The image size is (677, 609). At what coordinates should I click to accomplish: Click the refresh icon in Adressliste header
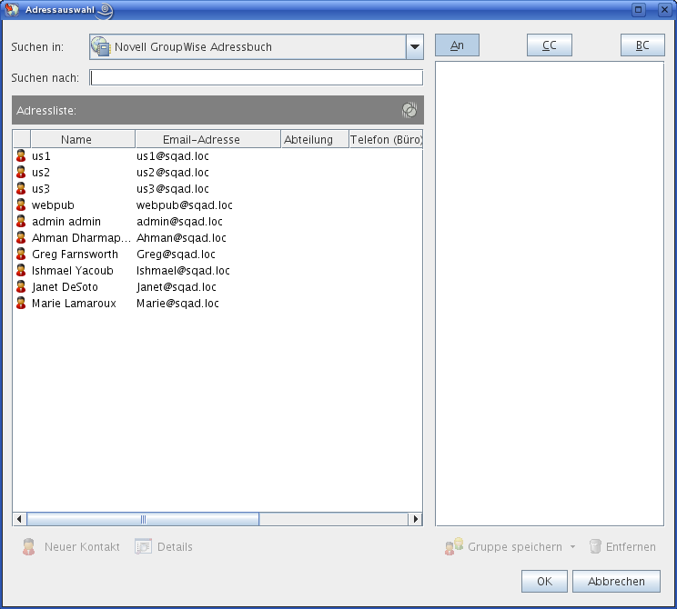click(x=409, y=110)
